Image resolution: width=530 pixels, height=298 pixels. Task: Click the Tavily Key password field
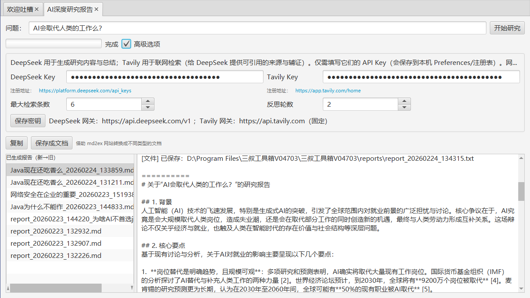[421, 77]
